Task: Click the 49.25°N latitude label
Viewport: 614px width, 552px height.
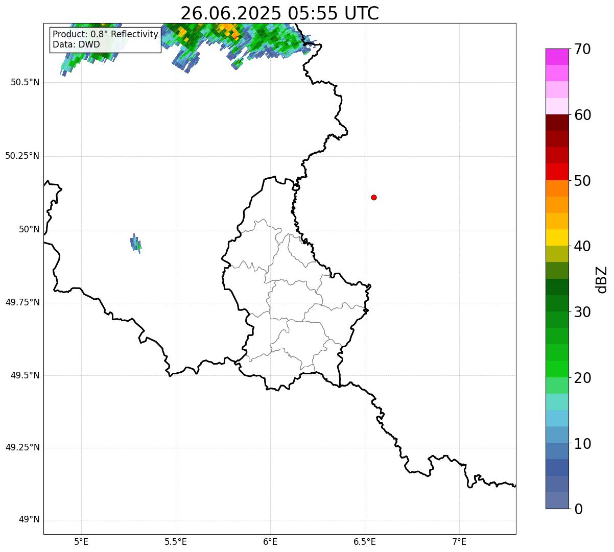Action: click(x=22, y=447)
